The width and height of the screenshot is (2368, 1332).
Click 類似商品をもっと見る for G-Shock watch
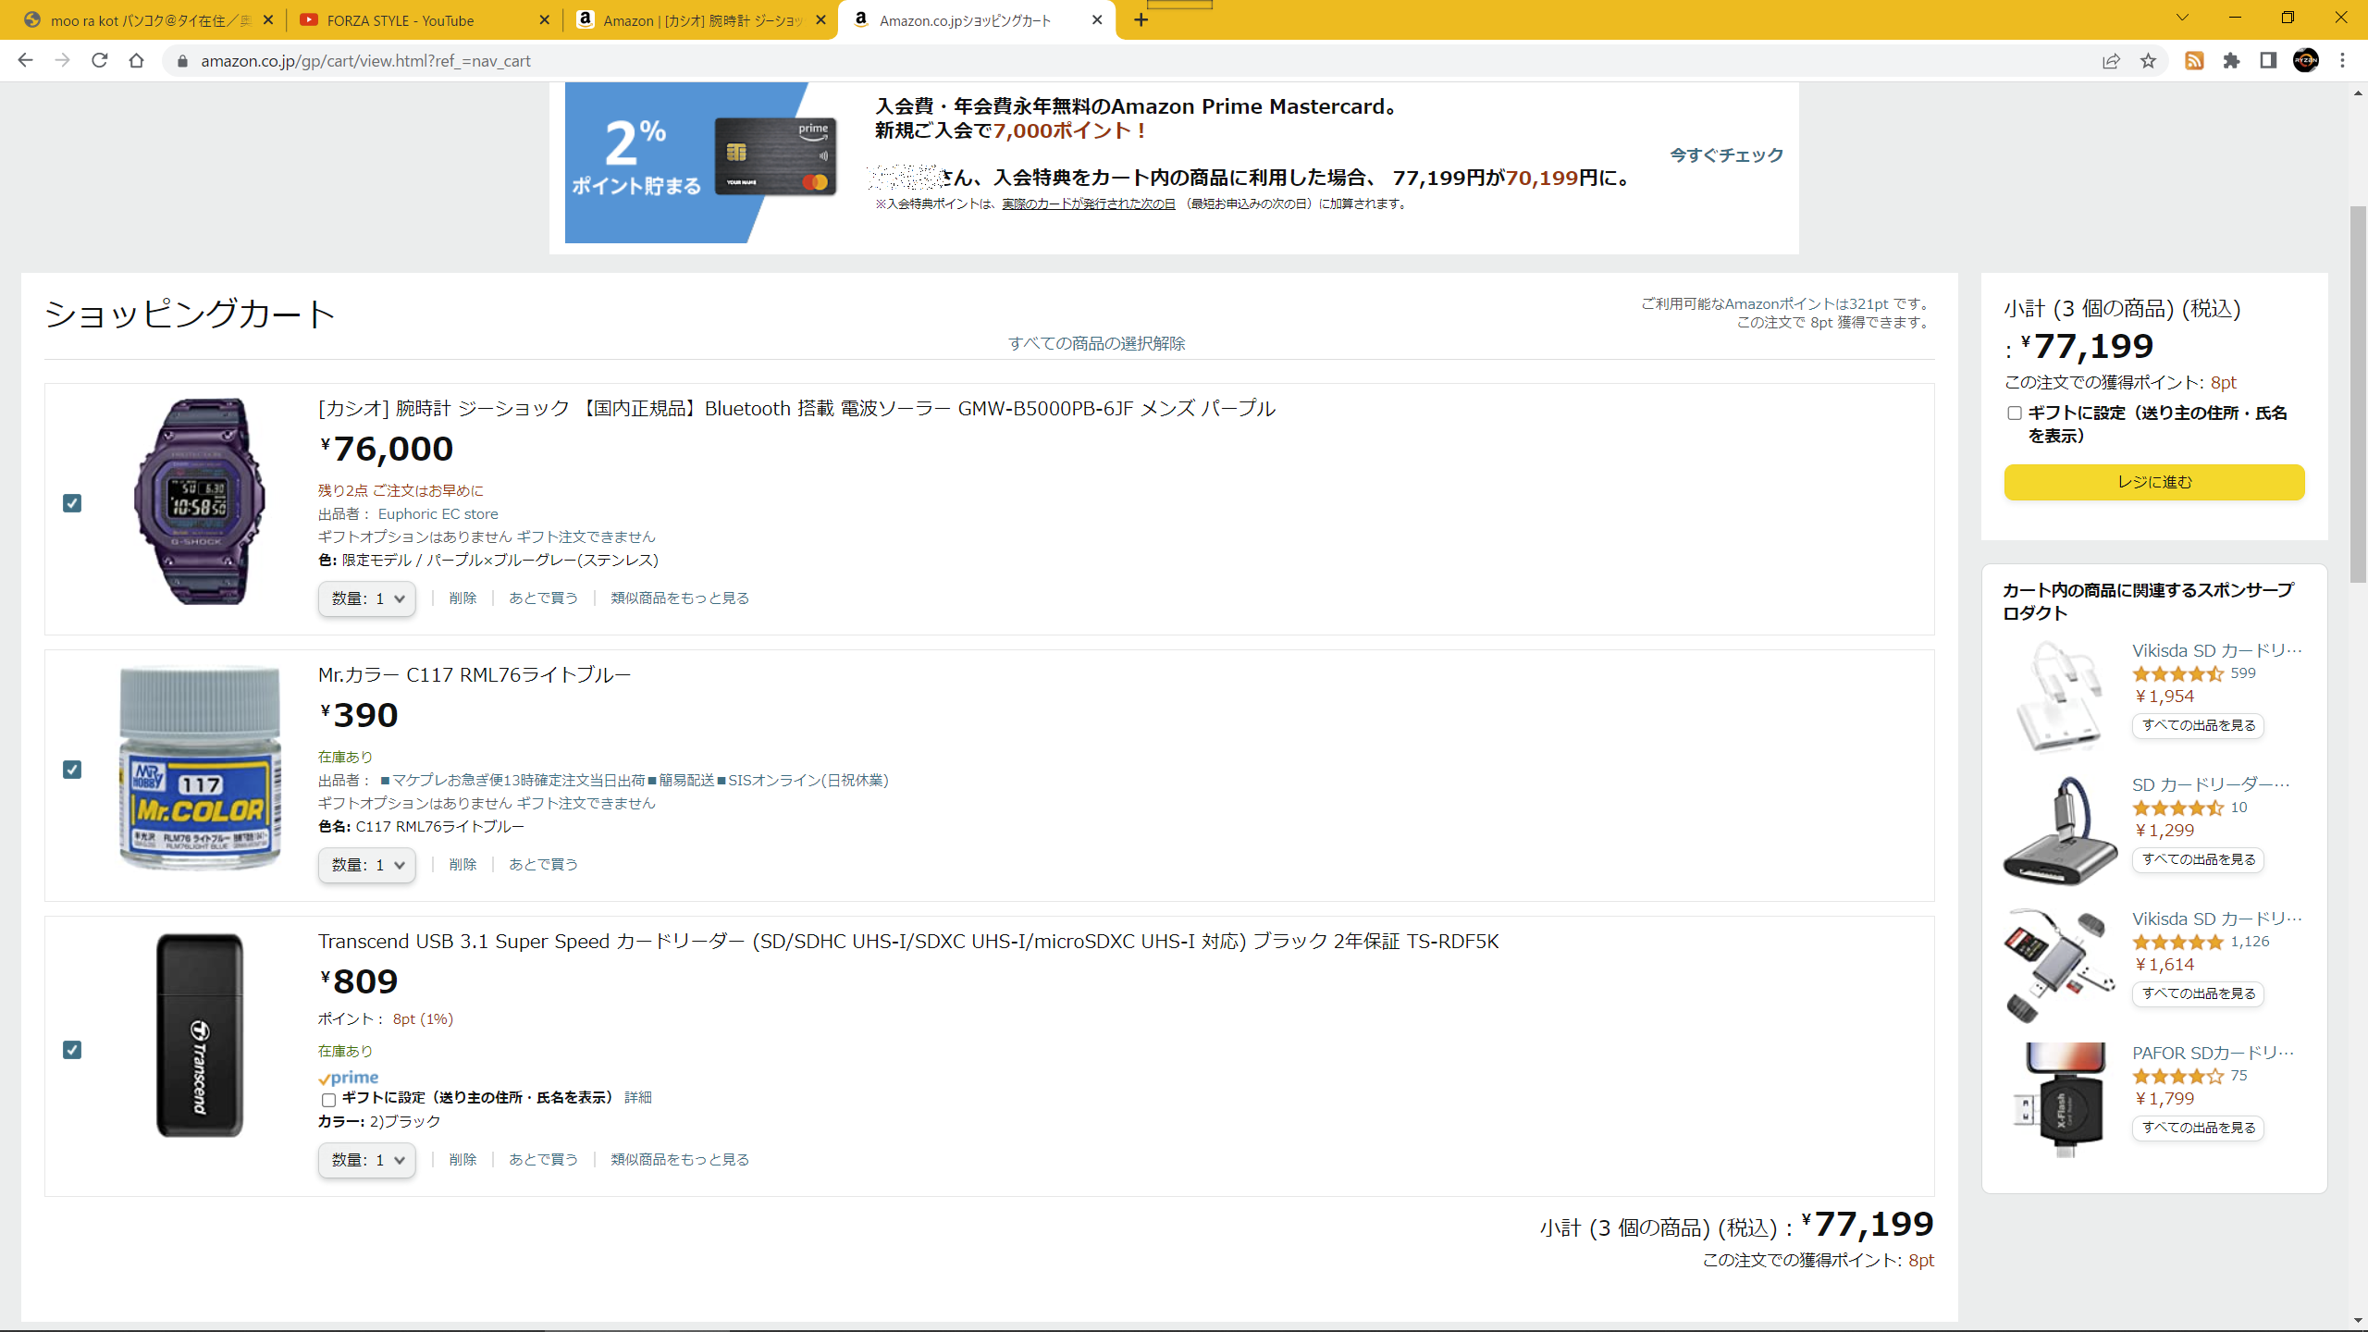click(x=680, y=598)
